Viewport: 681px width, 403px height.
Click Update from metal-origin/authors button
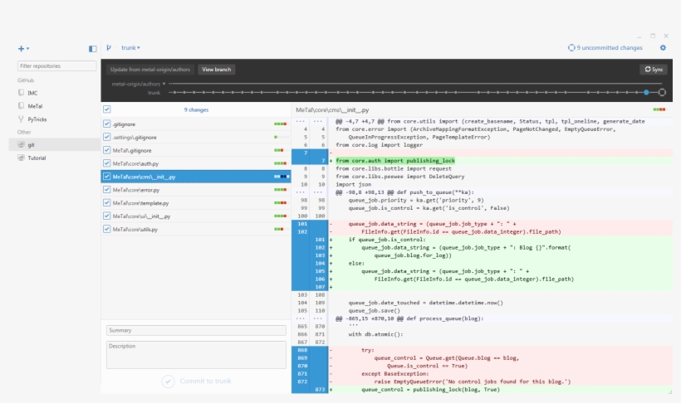coord(150,70)
